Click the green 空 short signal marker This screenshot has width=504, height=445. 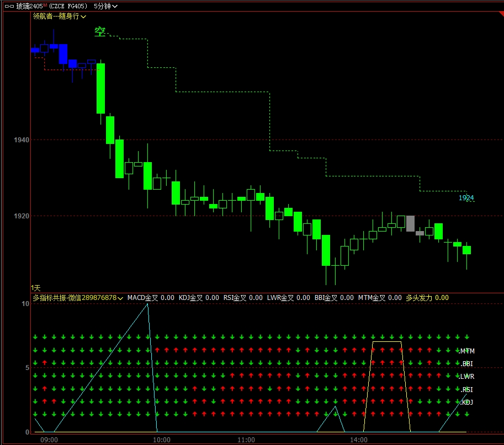(100, 32)
